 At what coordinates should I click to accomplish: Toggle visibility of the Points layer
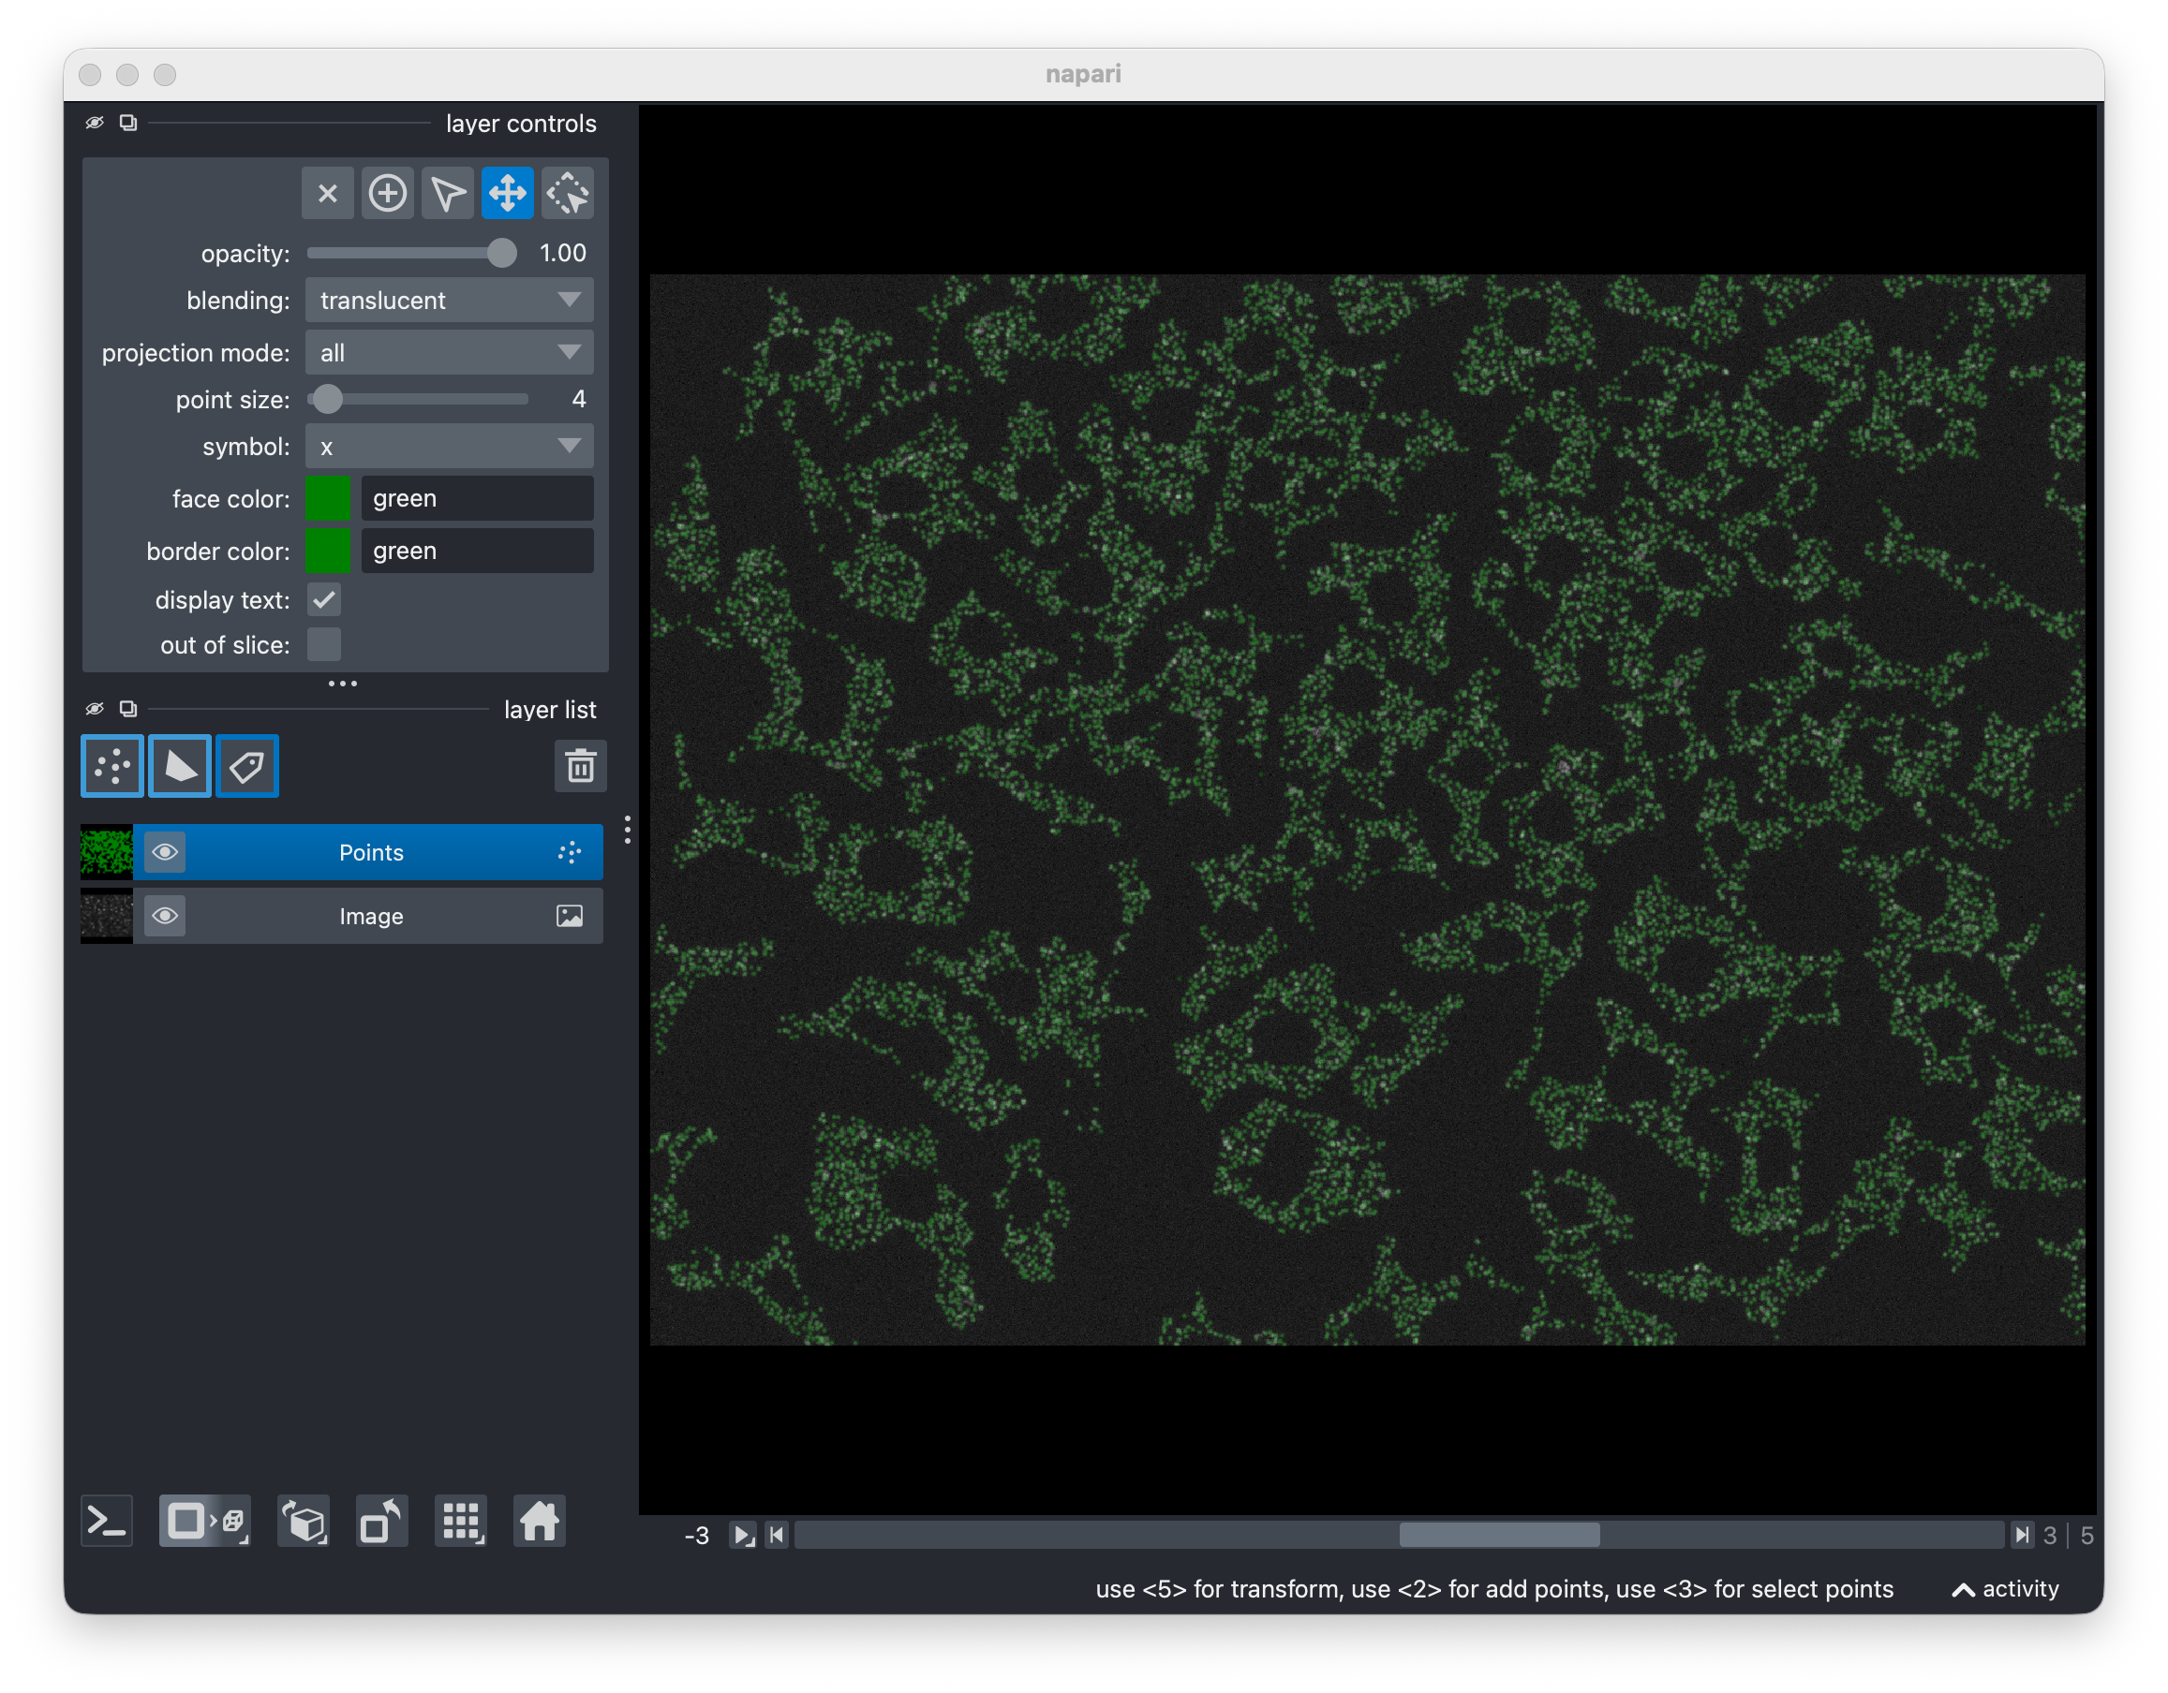(165, 852)
